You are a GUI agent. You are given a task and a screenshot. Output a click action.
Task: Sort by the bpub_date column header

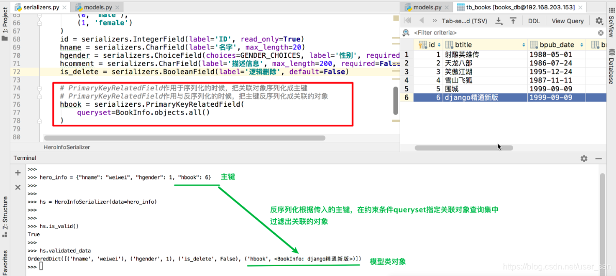click(x=556, y=45)
